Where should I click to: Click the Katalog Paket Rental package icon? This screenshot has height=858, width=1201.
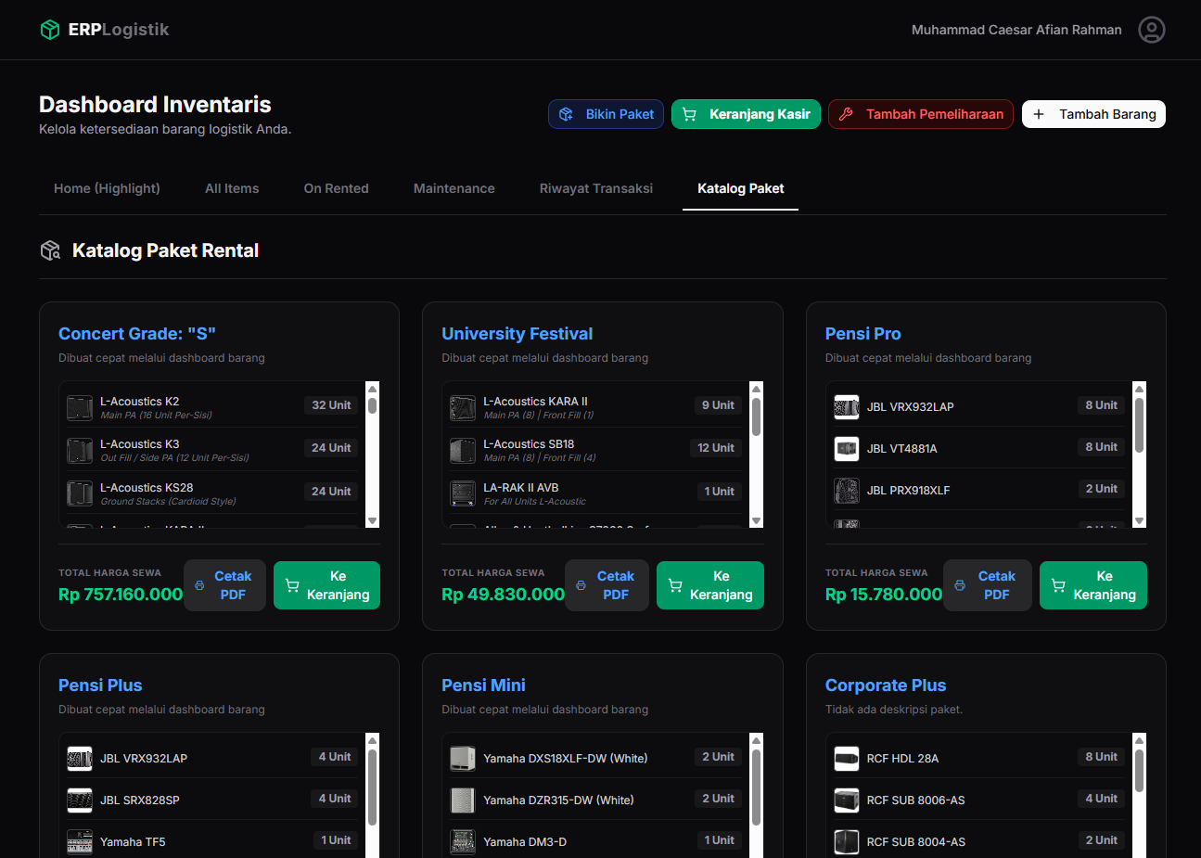pos(50,250)
